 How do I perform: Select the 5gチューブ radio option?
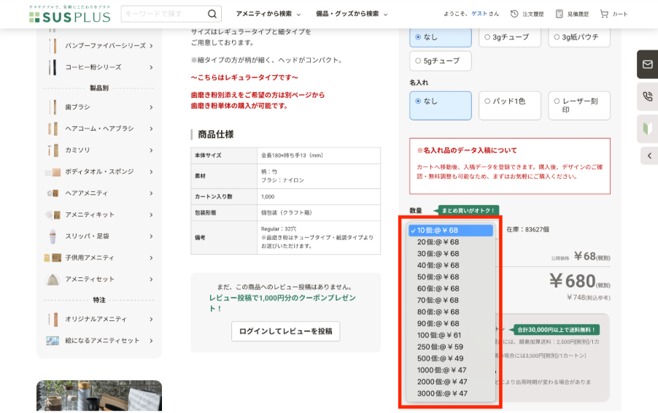pos(440,61)
